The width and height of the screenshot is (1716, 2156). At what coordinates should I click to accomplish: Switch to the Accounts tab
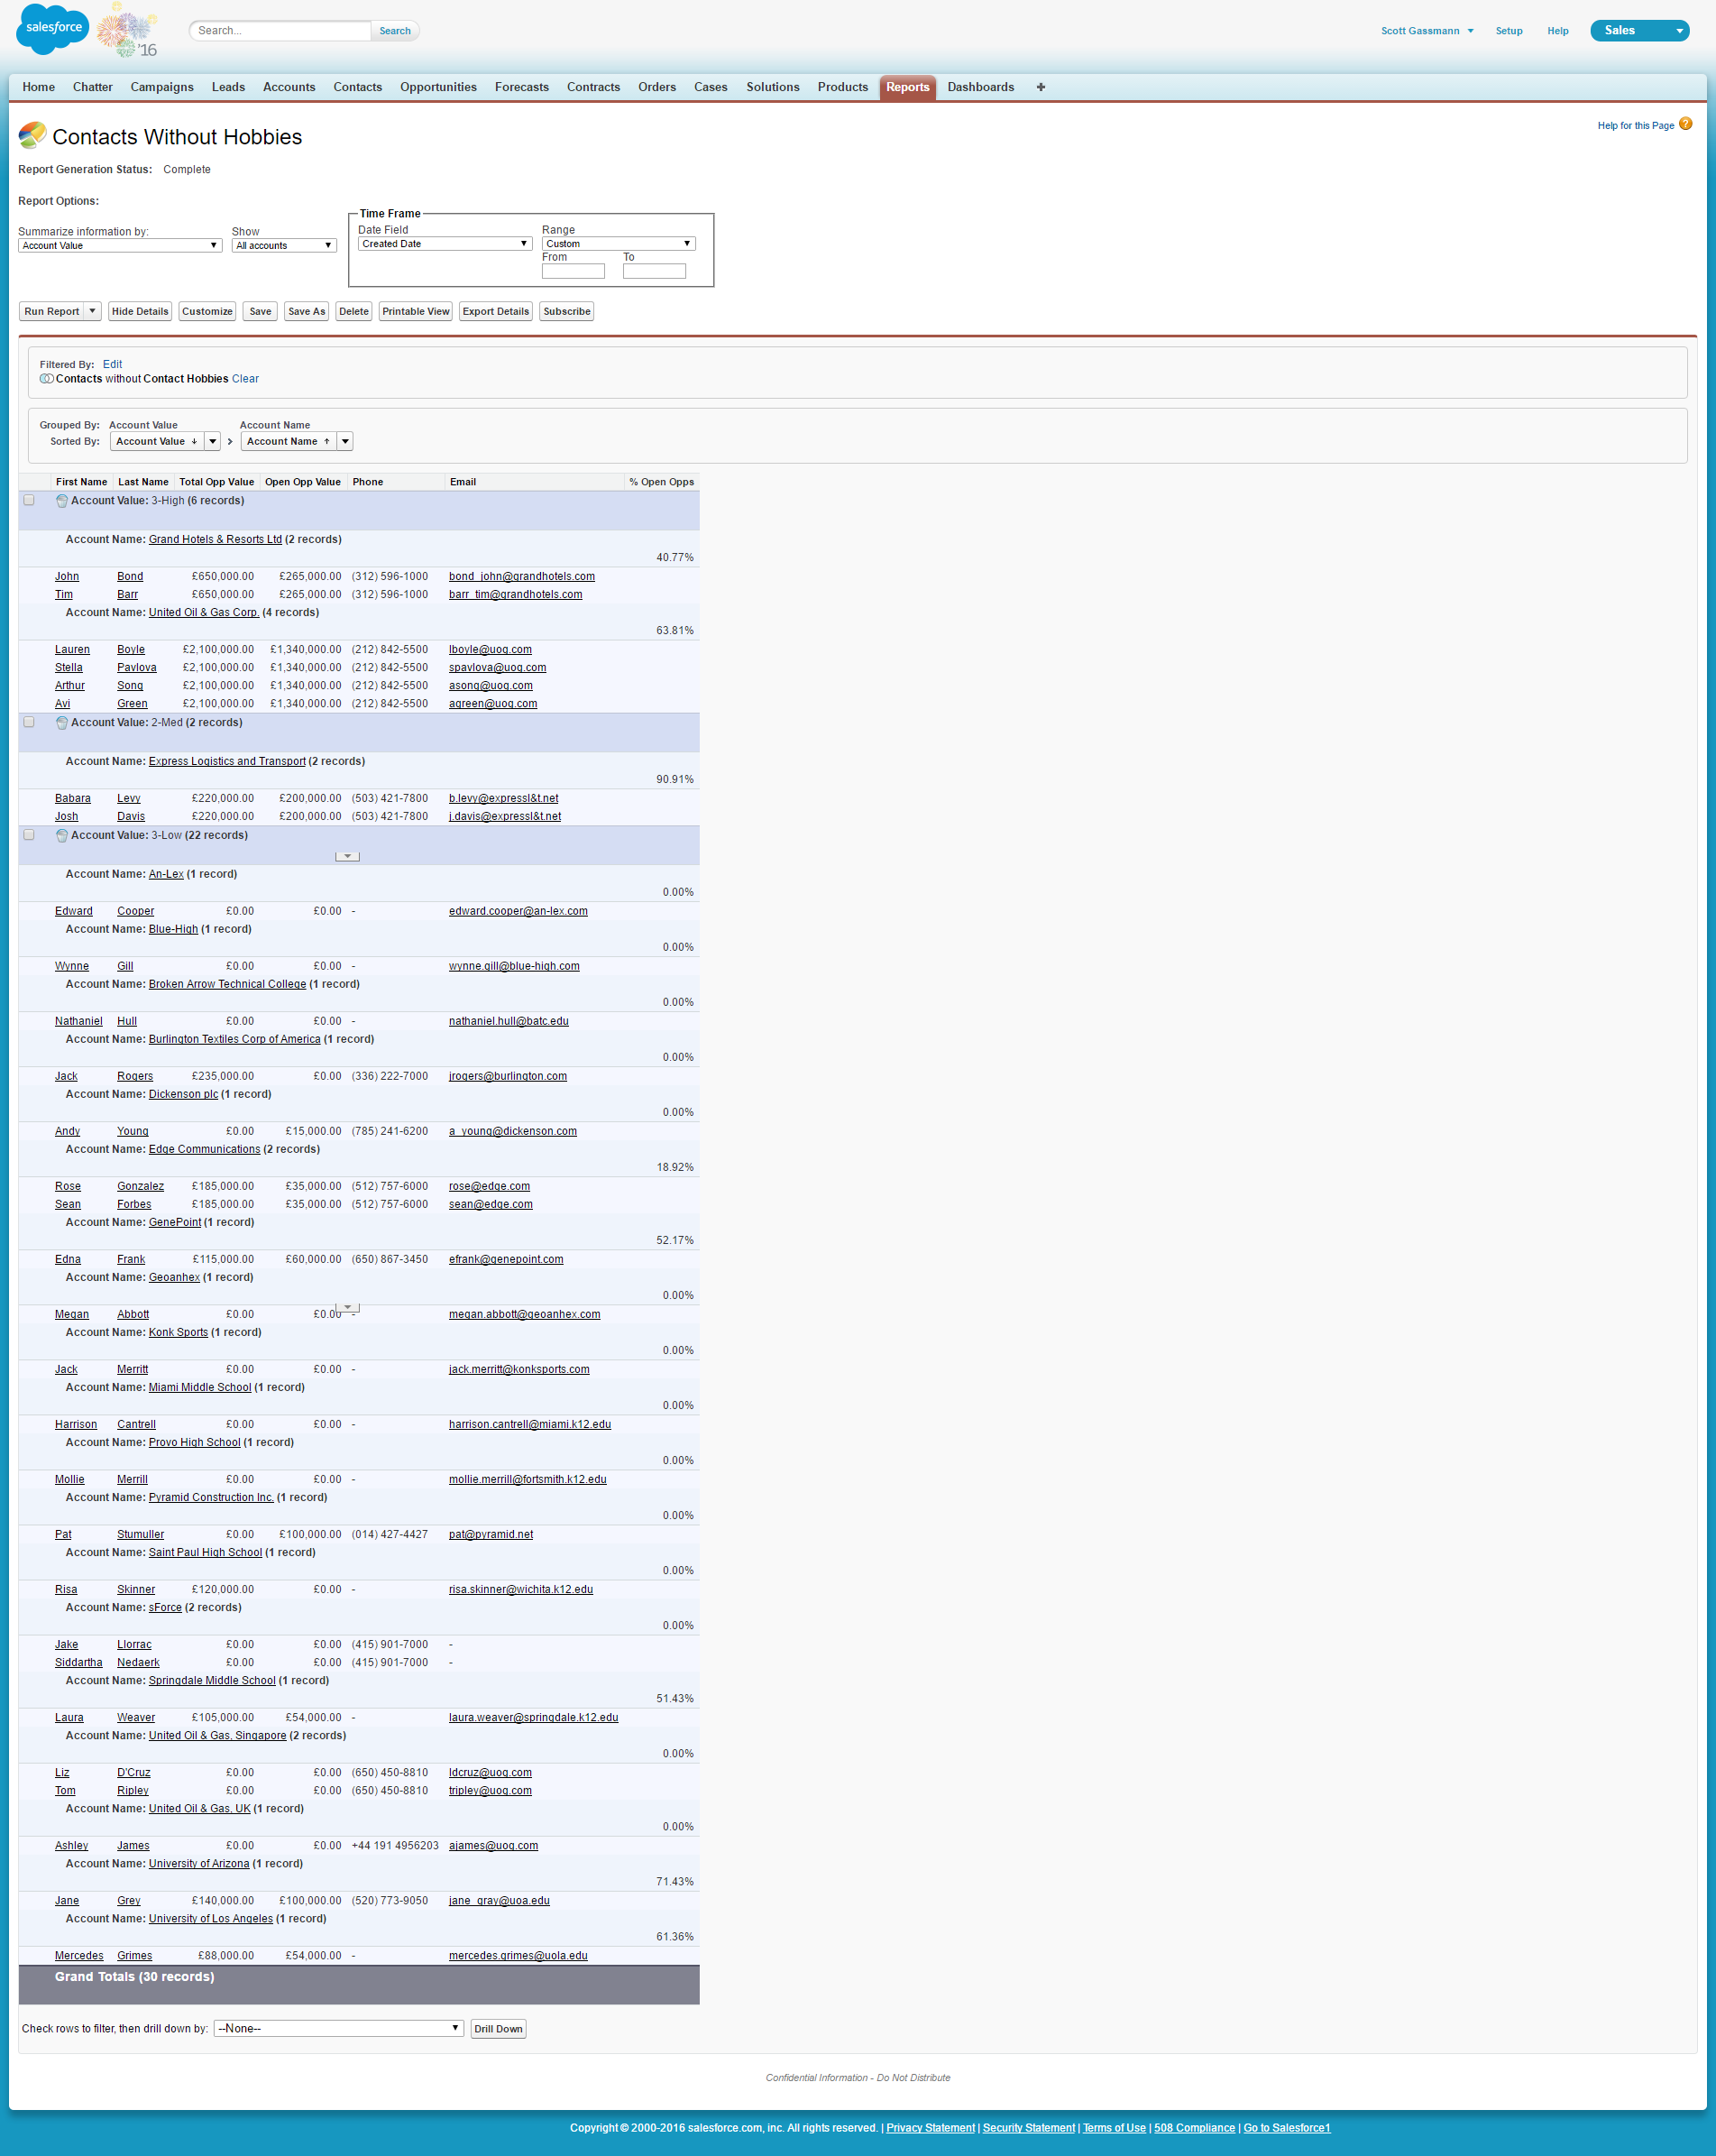(289, 87)
